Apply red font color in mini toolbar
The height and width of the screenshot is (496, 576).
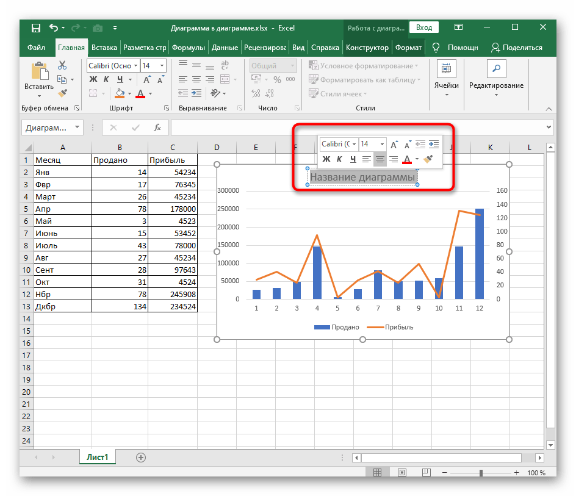[x=406, y=159]
